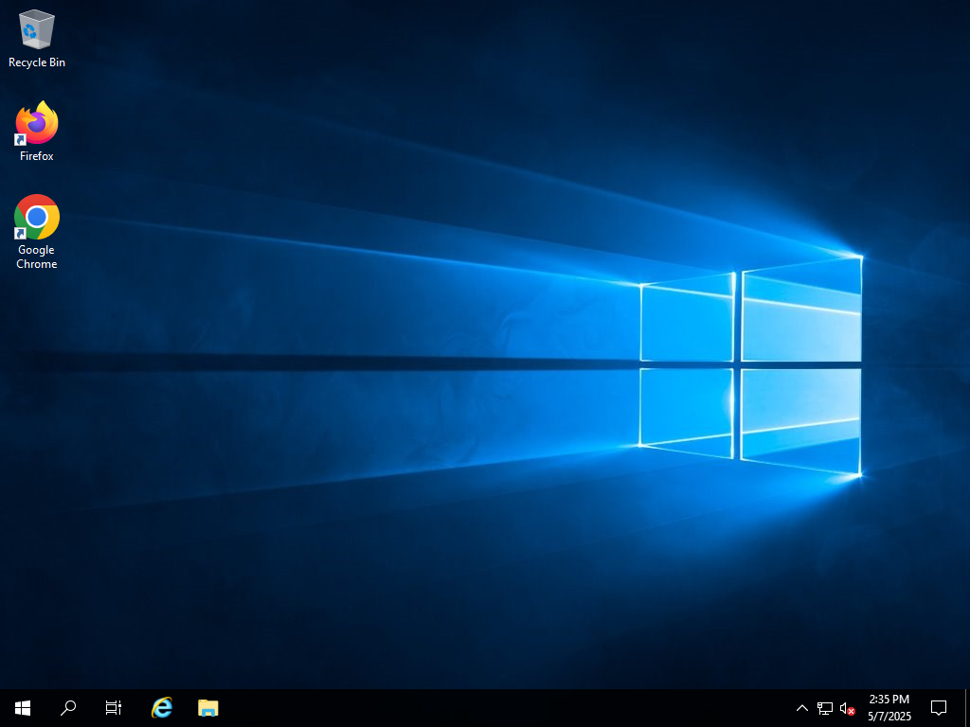
Task: Launch Internet Explorer from the taskbar
Action: click(x=161, y=708)
